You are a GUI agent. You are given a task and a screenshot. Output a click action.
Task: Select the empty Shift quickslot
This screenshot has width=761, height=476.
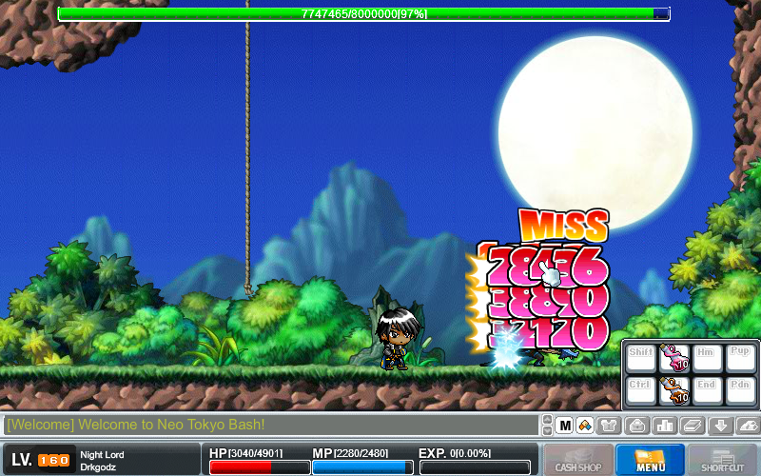click(x=641, y=358)
